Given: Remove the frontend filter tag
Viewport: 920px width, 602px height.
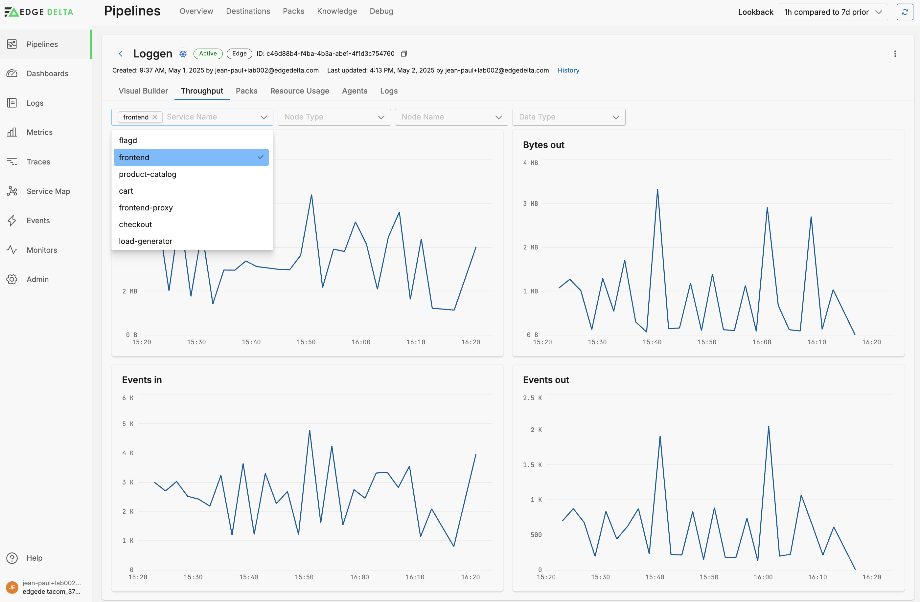Looking at the screenshot, I should (x=155, y=117).
